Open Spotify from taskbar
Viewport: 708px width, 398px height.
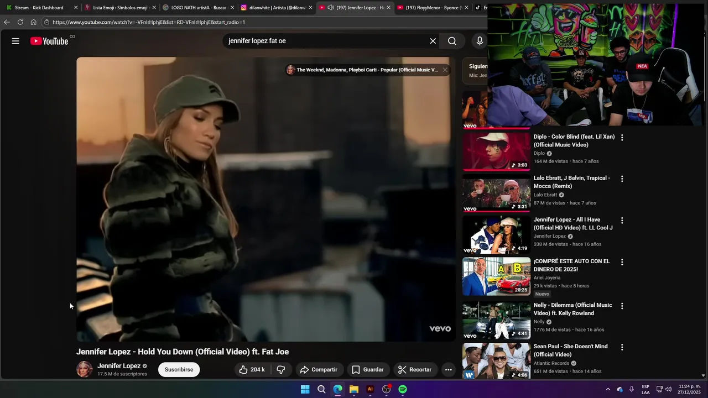pos(403,389)
